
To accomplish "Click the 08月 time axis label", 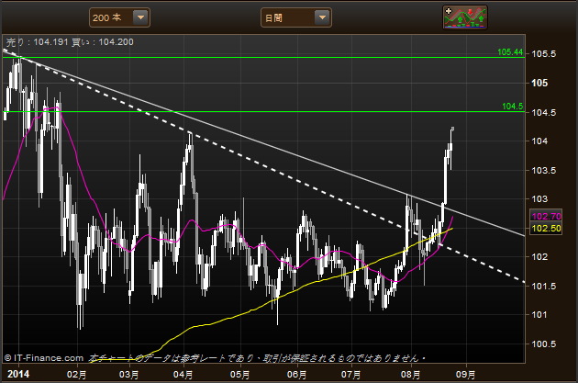I will (411, 375).
